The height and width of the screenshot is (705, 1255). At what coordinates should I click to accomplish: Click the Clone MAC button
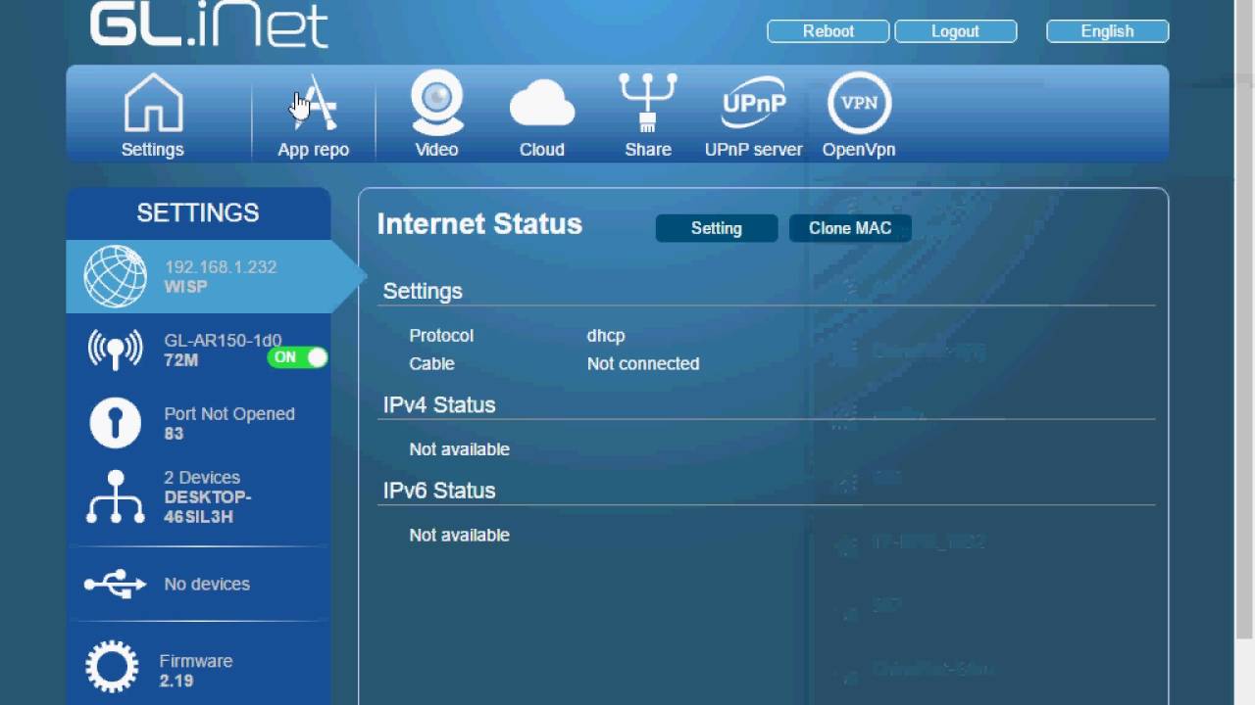tap(850, 228)
